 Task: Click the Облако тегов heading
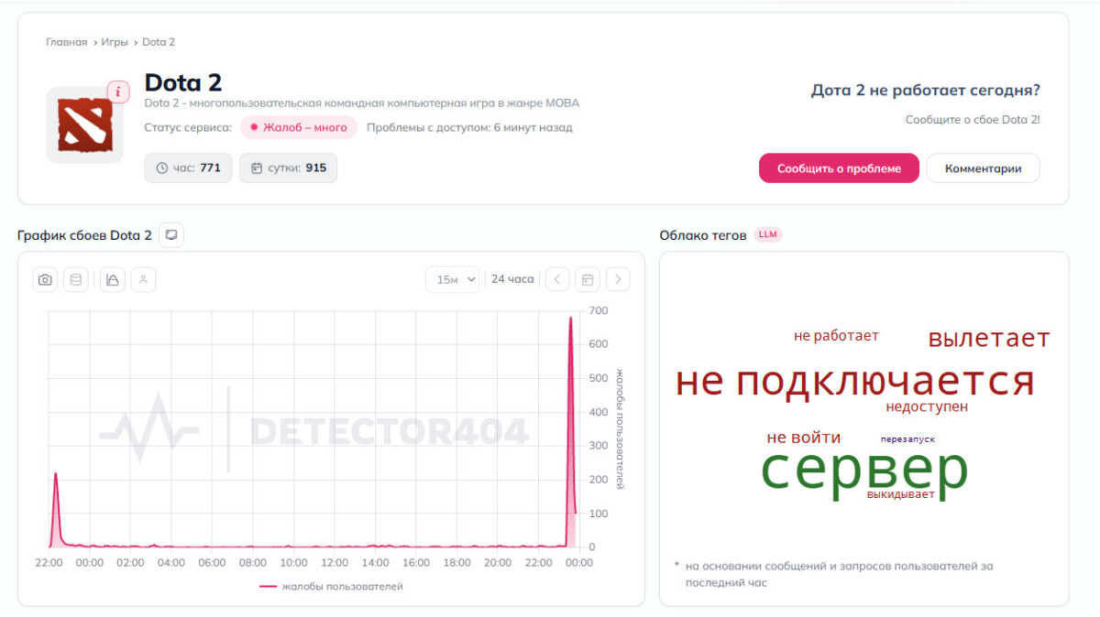[x=703, y=235]
